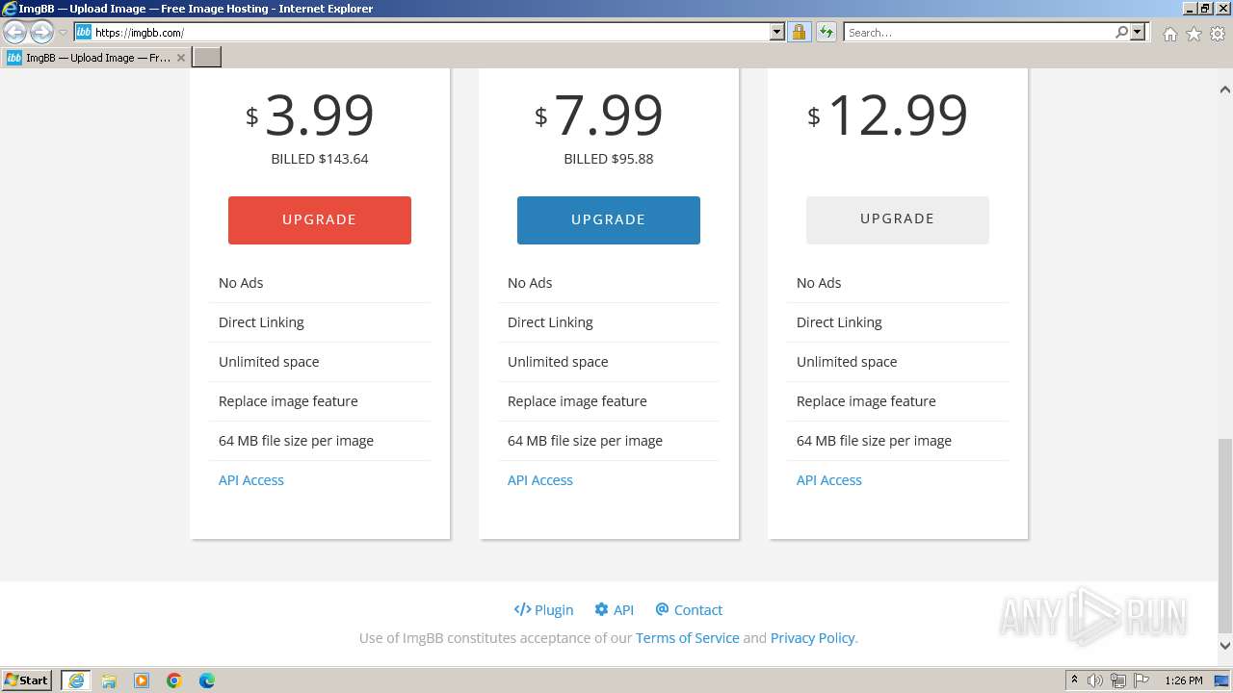Click the search magnifier icon
This screenshot has height=693, width=1233.
click(x=1121, y=33)
